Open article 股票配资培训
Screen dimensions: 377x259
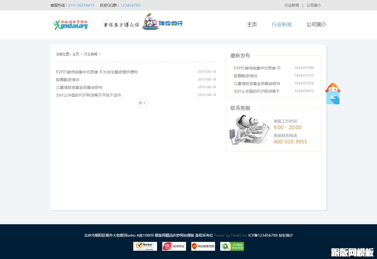67,79
